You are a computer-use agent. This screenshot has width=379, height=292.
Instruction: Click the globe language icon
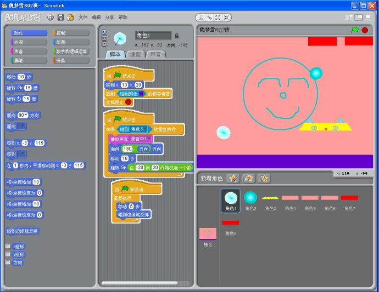(51, 18)
